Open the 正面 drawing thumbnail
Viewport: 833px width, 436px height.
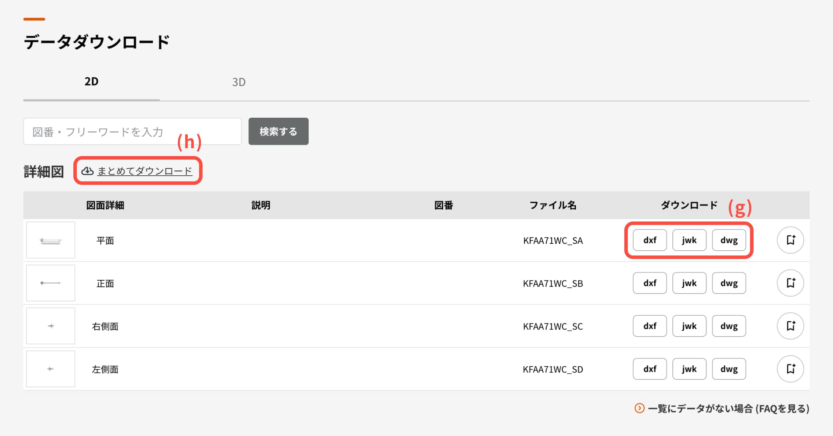(x=51, y=283)
